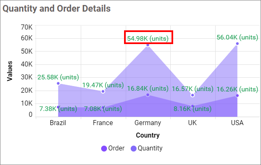The image size is (261, 165).
Task: Click the Values axis title
Action: pyautogui.click(x=10, y=71)
